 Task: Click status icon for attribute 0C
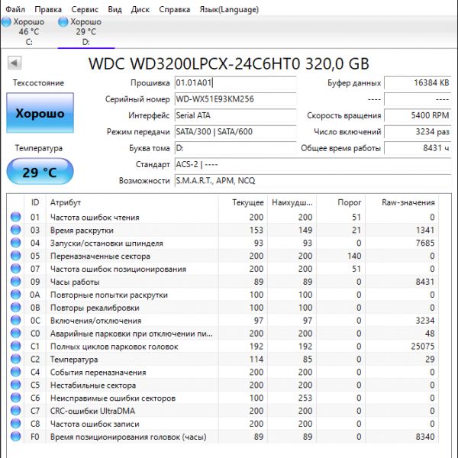click(15, 320)
